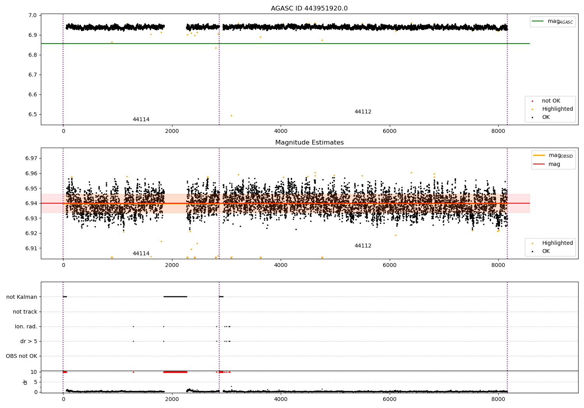Image resolution: width=584 pixels, height=408 pixels.
Task: Click x-axis tick 2000 under the top plot
Action: pos(172,131)
